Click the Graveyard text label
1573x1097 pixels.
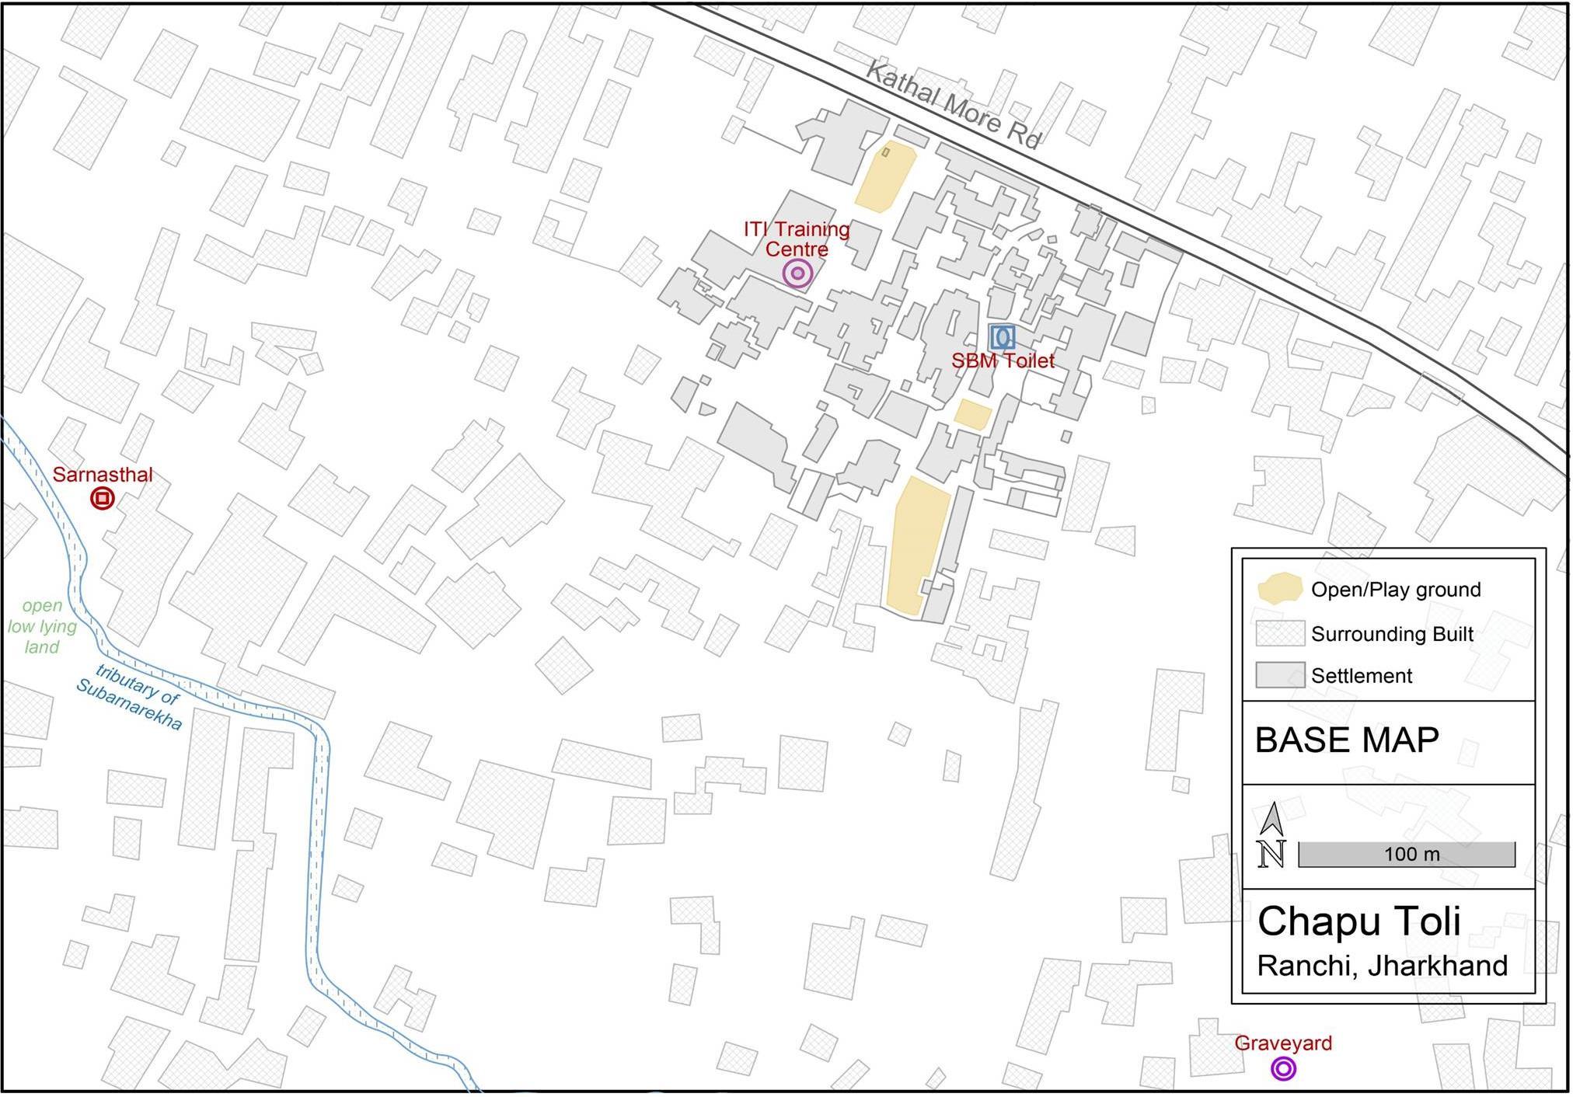coord(1283,1043)
